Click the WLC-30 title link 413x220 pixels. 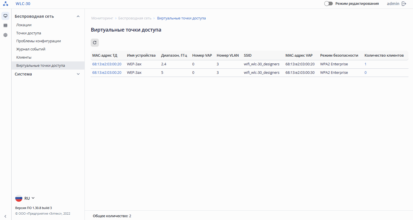click(x=23, y=4)
